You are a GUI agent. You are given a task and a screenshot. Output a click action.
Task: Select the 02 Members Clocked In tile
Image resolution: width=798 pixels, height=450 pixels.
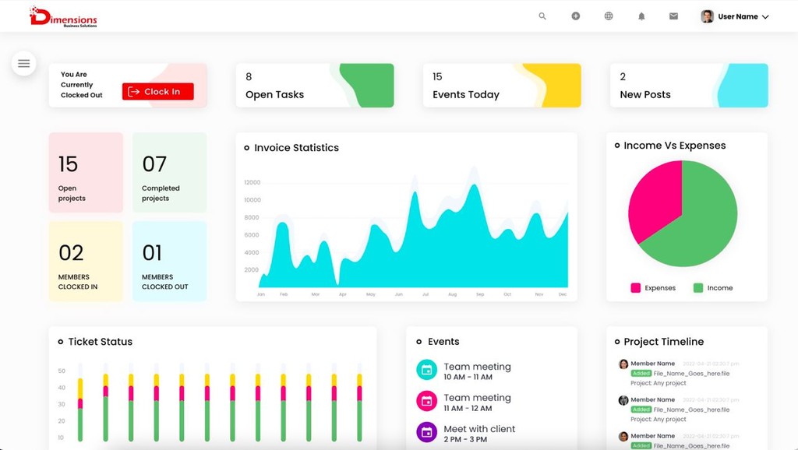(86, 262)
